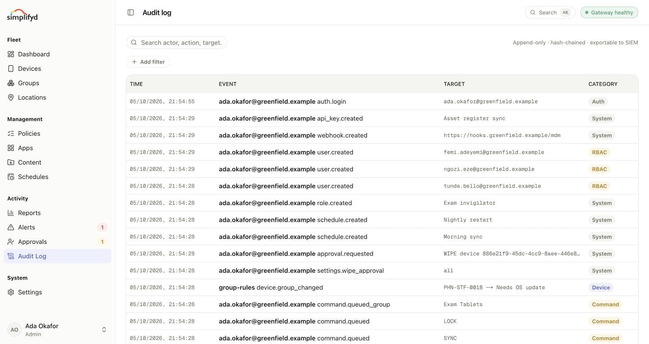Viewport: 649px width, 344px height.
Task: Click the Groups icon in sidebar
Action: point(11,83)
